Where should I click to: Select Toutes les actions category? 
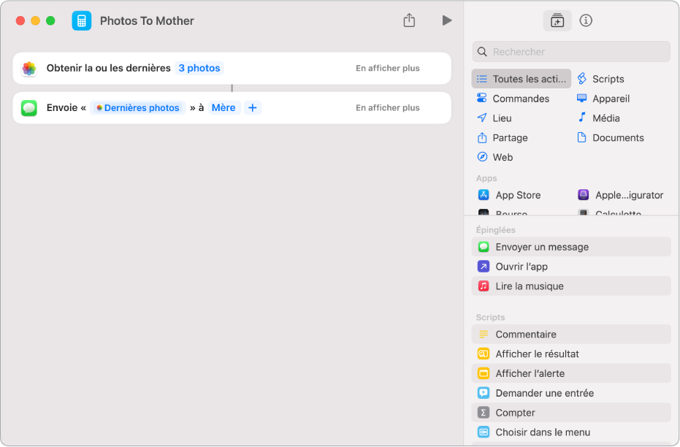coord(522,79)
